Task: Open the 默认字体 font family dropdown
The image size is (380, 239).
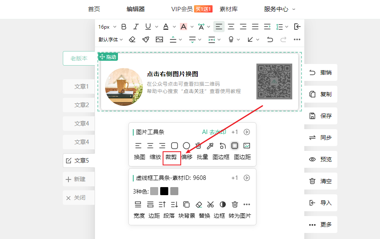Action: coord(111,39)
